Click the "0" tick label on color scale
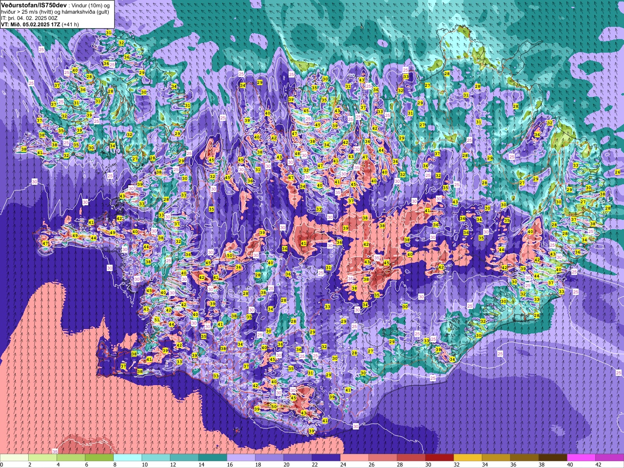The image size is (624, 468). (x=2, y=465)
